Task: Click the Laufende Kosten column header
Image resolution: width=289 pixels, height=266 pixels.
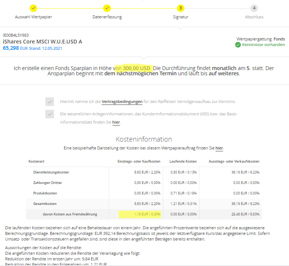Action: pos(183,161)
